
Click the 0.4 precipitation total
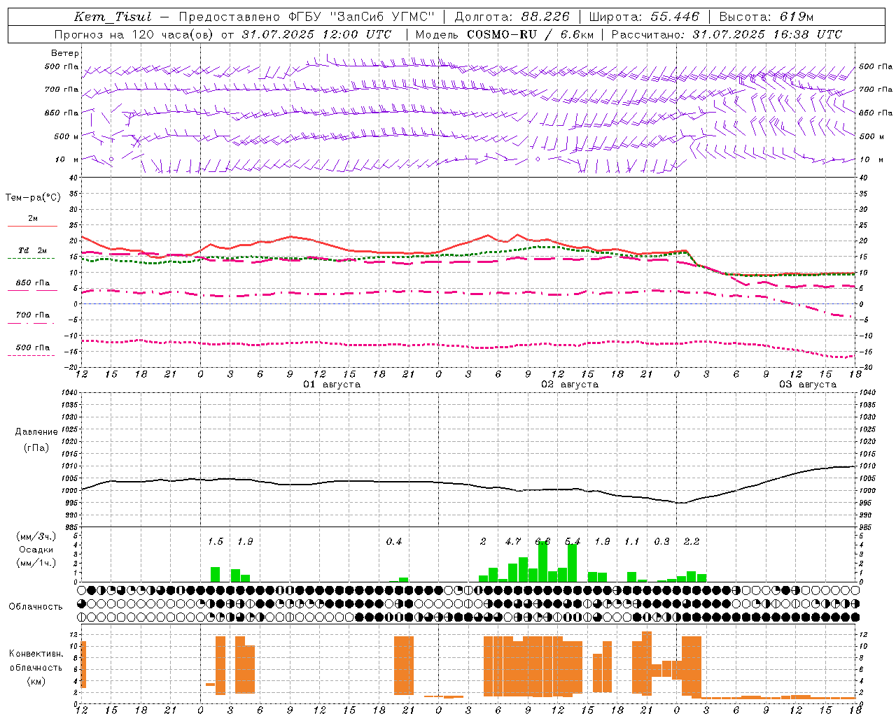394,542
